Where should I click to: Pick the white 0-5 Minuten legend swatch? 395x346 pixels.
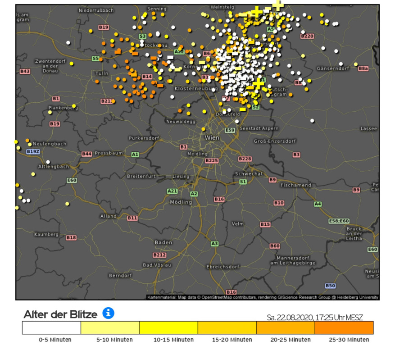(51, 328)
